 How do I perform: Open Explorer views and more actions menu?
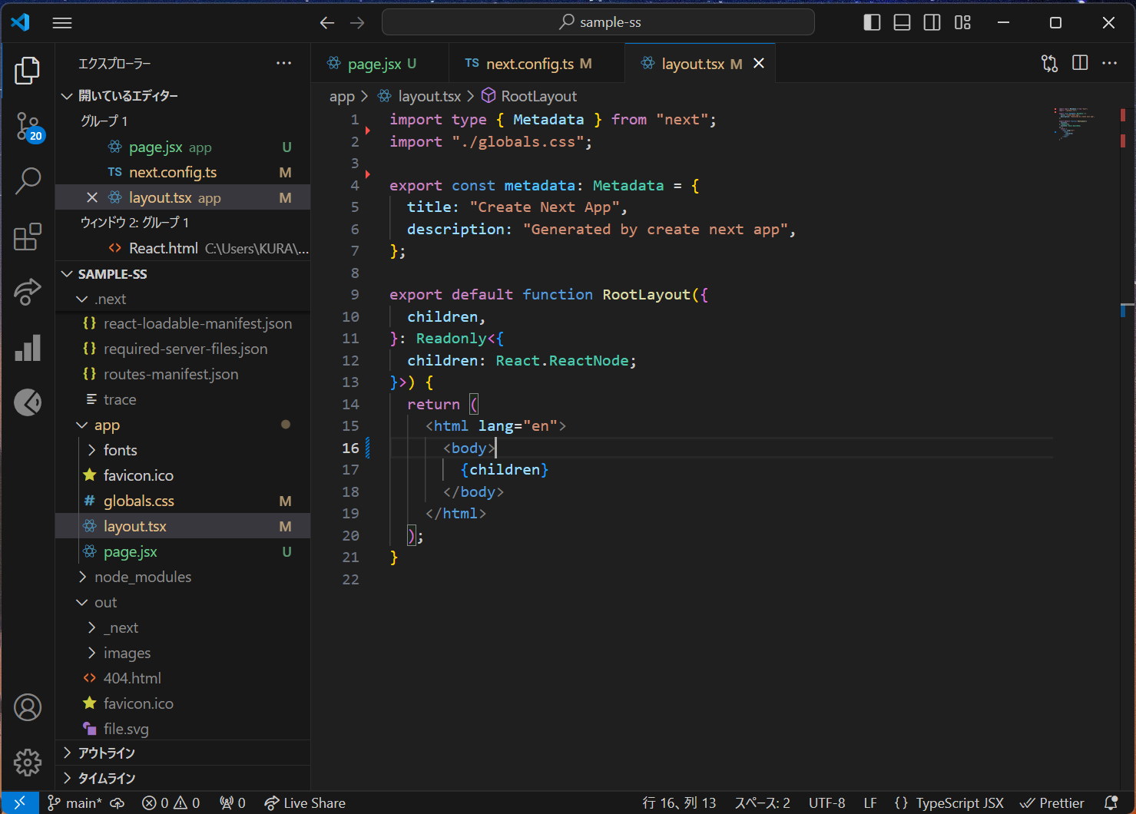(x=284, y=63)
